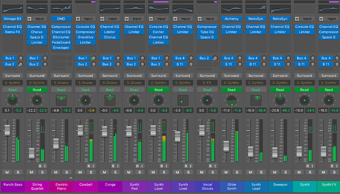Screen dimensions: 340x194
Task: Open the Remix FX plug-in on Punch Bass
Action: click(13, 32)
